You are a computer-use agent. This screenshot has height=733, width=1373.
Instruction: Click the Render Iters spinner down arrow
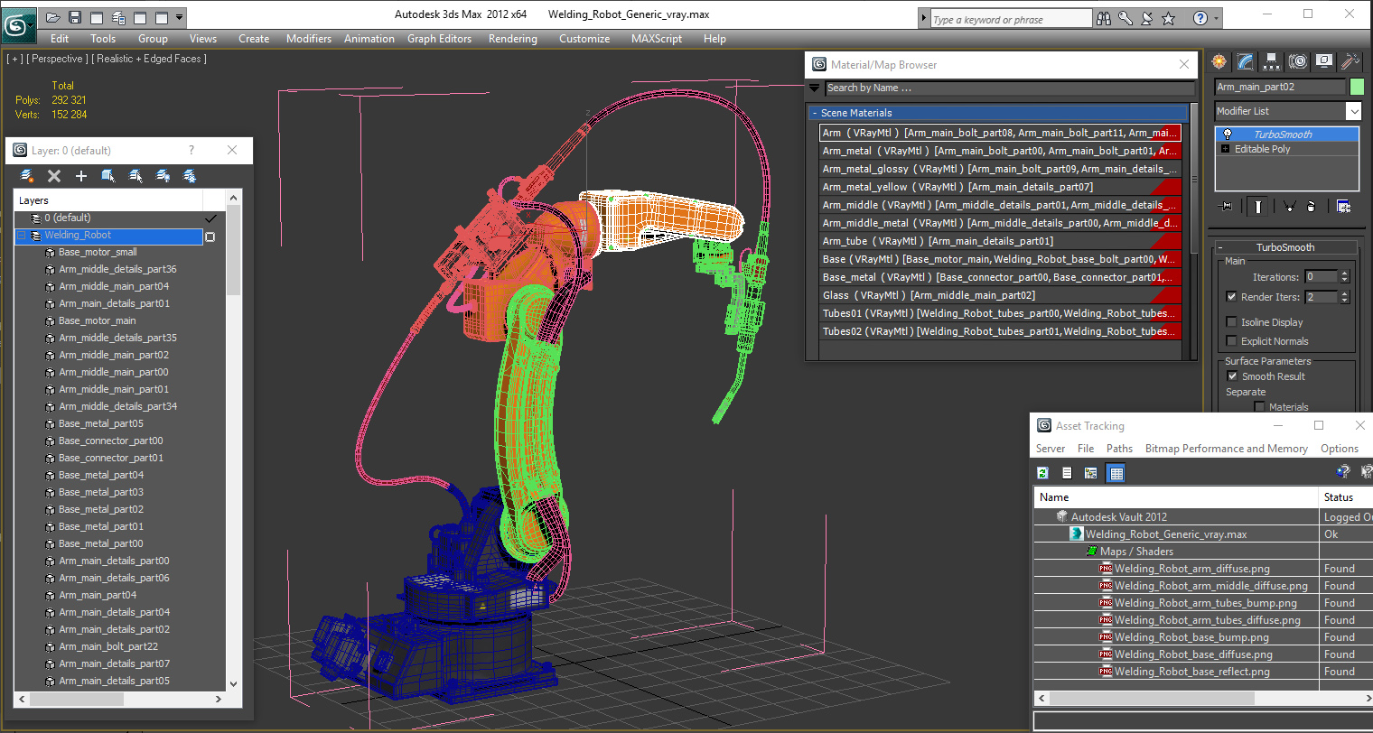tap(1344, 301)
